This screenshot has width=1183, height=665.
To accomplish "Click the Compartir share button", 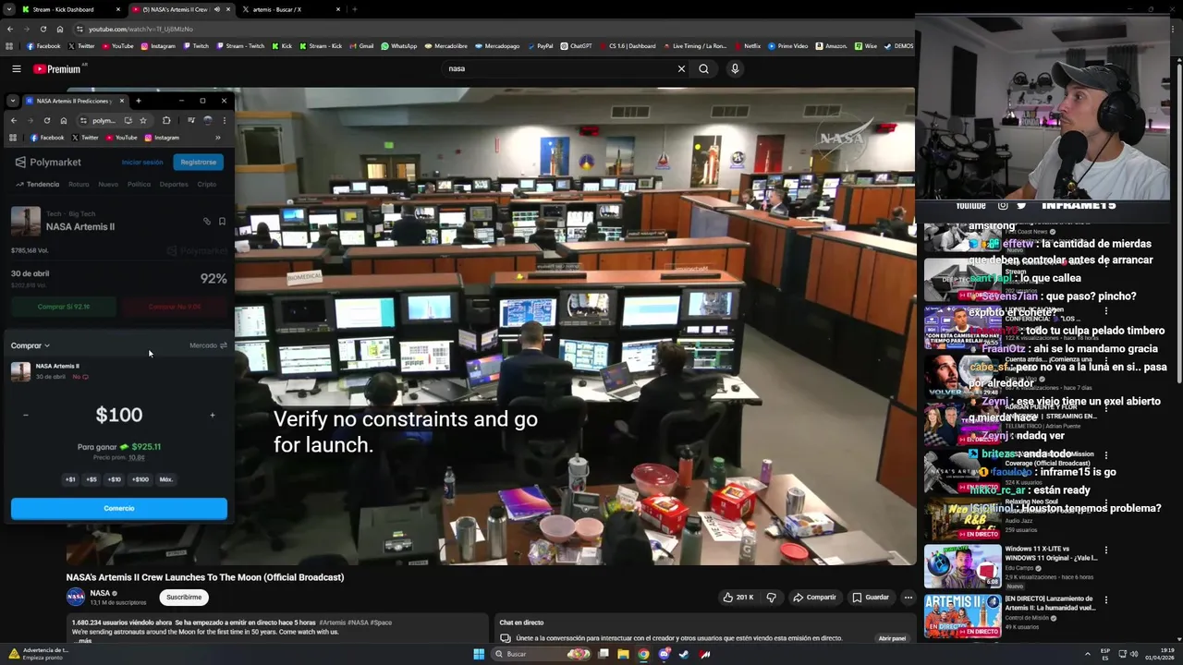I will [x=814, y=598].
